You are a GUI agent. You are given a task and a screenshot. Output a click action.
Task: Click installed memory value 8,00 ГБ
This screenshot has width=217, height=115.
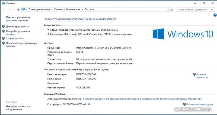pos(80,52)
